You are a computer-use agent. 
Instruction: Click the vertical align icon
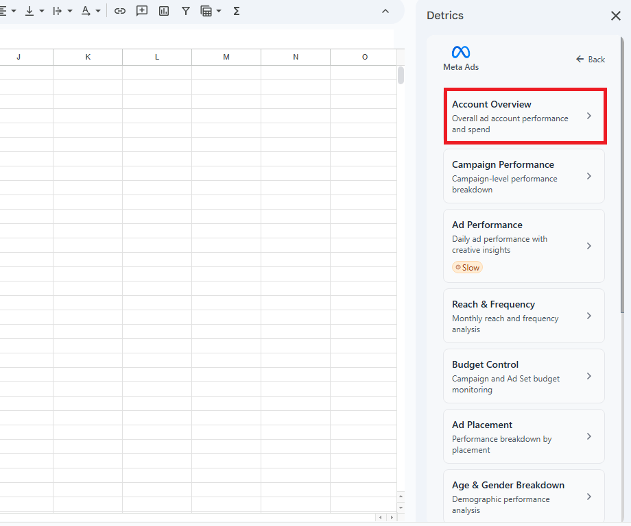29,11
